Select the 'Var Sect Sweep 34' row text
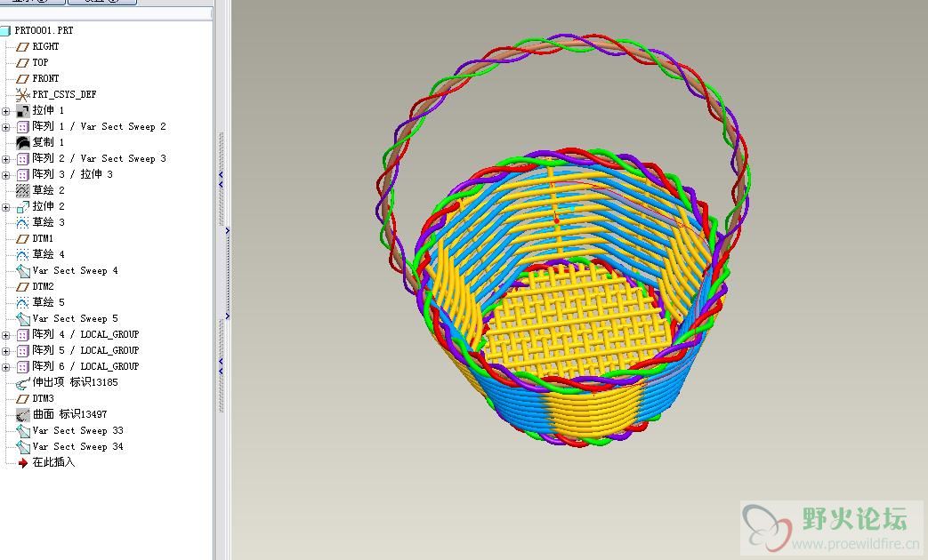Image resolution: width=928 pixels, height=560 pixels. click(x=78, y=446)
